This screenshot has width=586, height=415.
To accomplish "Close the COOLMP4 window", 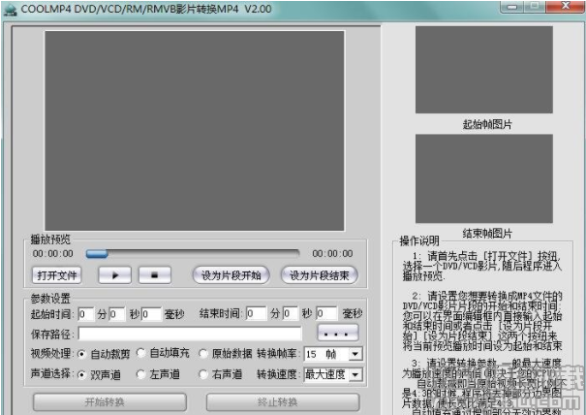I will (566, 7).
